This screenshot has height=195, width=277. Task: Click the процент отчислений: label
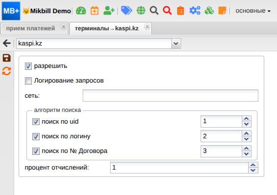tap(57, 167)
